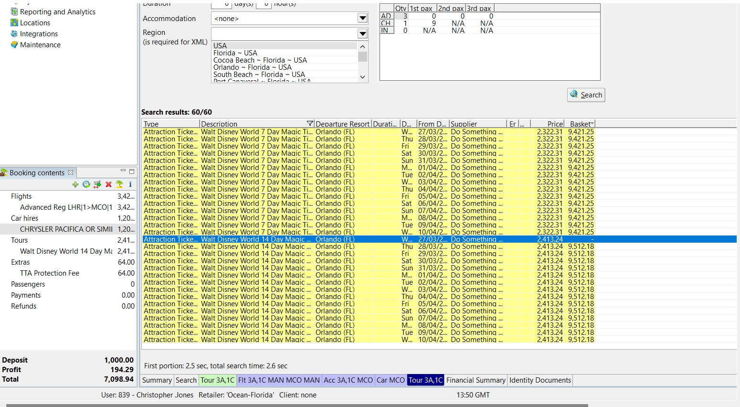Viewport: 740px width, 407px height.
Task: Click the Description column filter icon
Action: (x=310, y=124)
